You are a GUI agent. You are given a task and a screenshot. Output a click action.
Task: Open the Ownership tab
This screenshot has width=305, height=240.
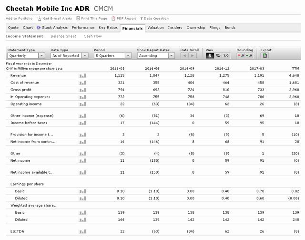(196, 28)
